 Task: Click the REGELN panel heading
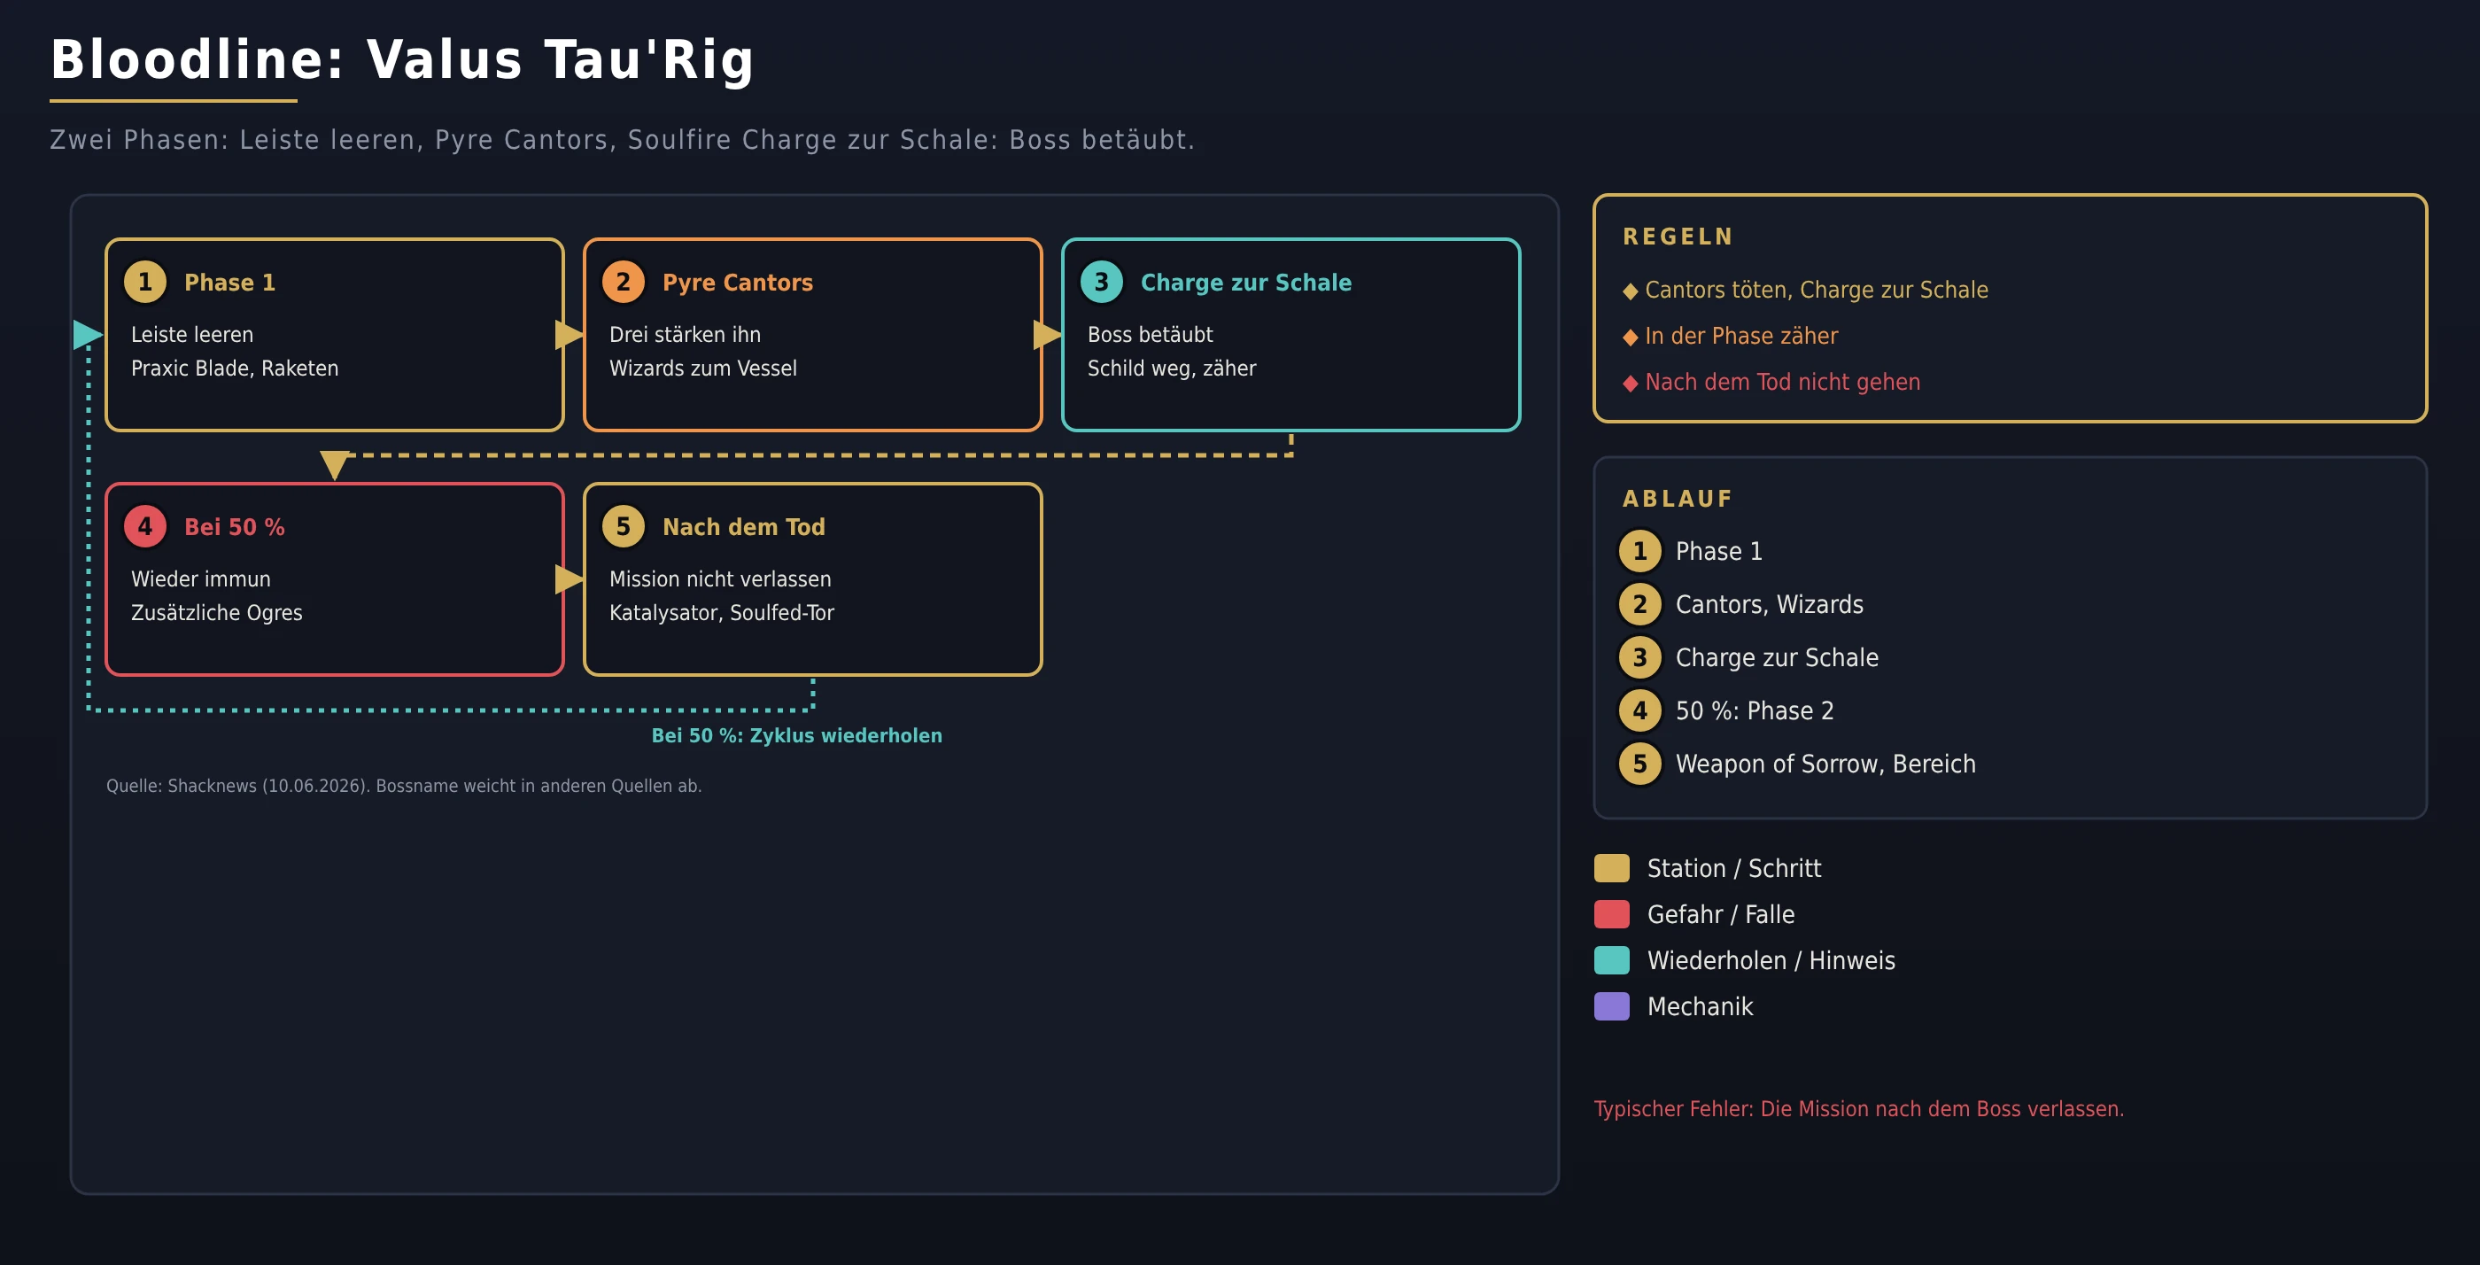pyautogui.click(x=1678, y=237)
